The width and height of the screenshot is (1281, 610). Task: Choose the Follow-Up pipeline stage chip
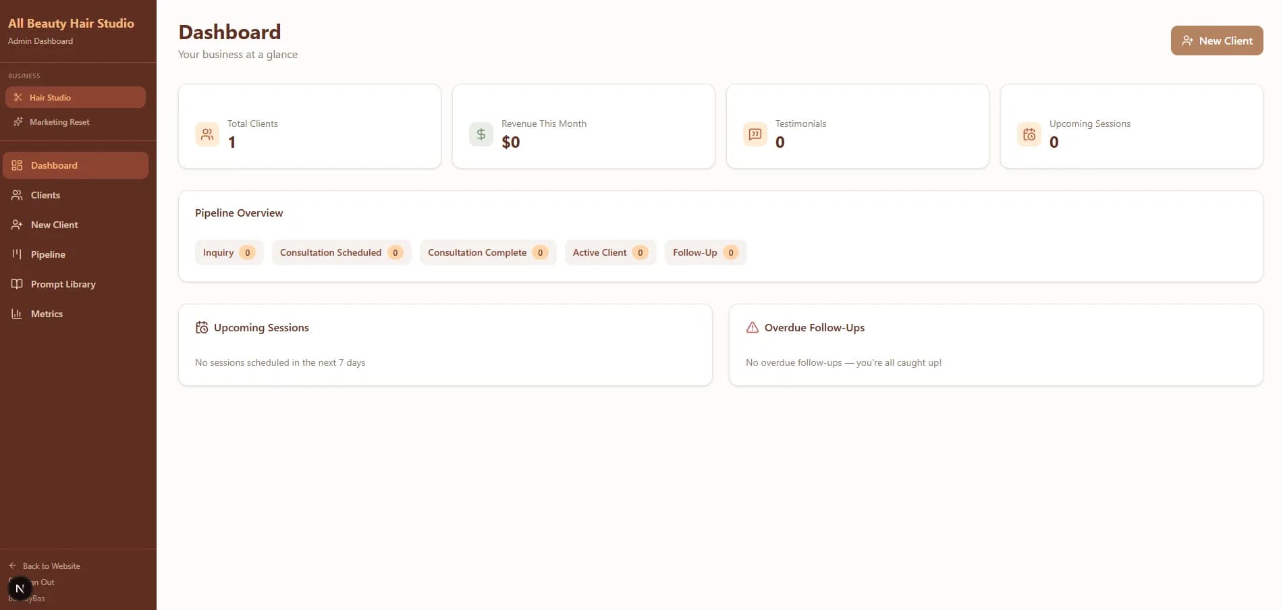(705, 252)
